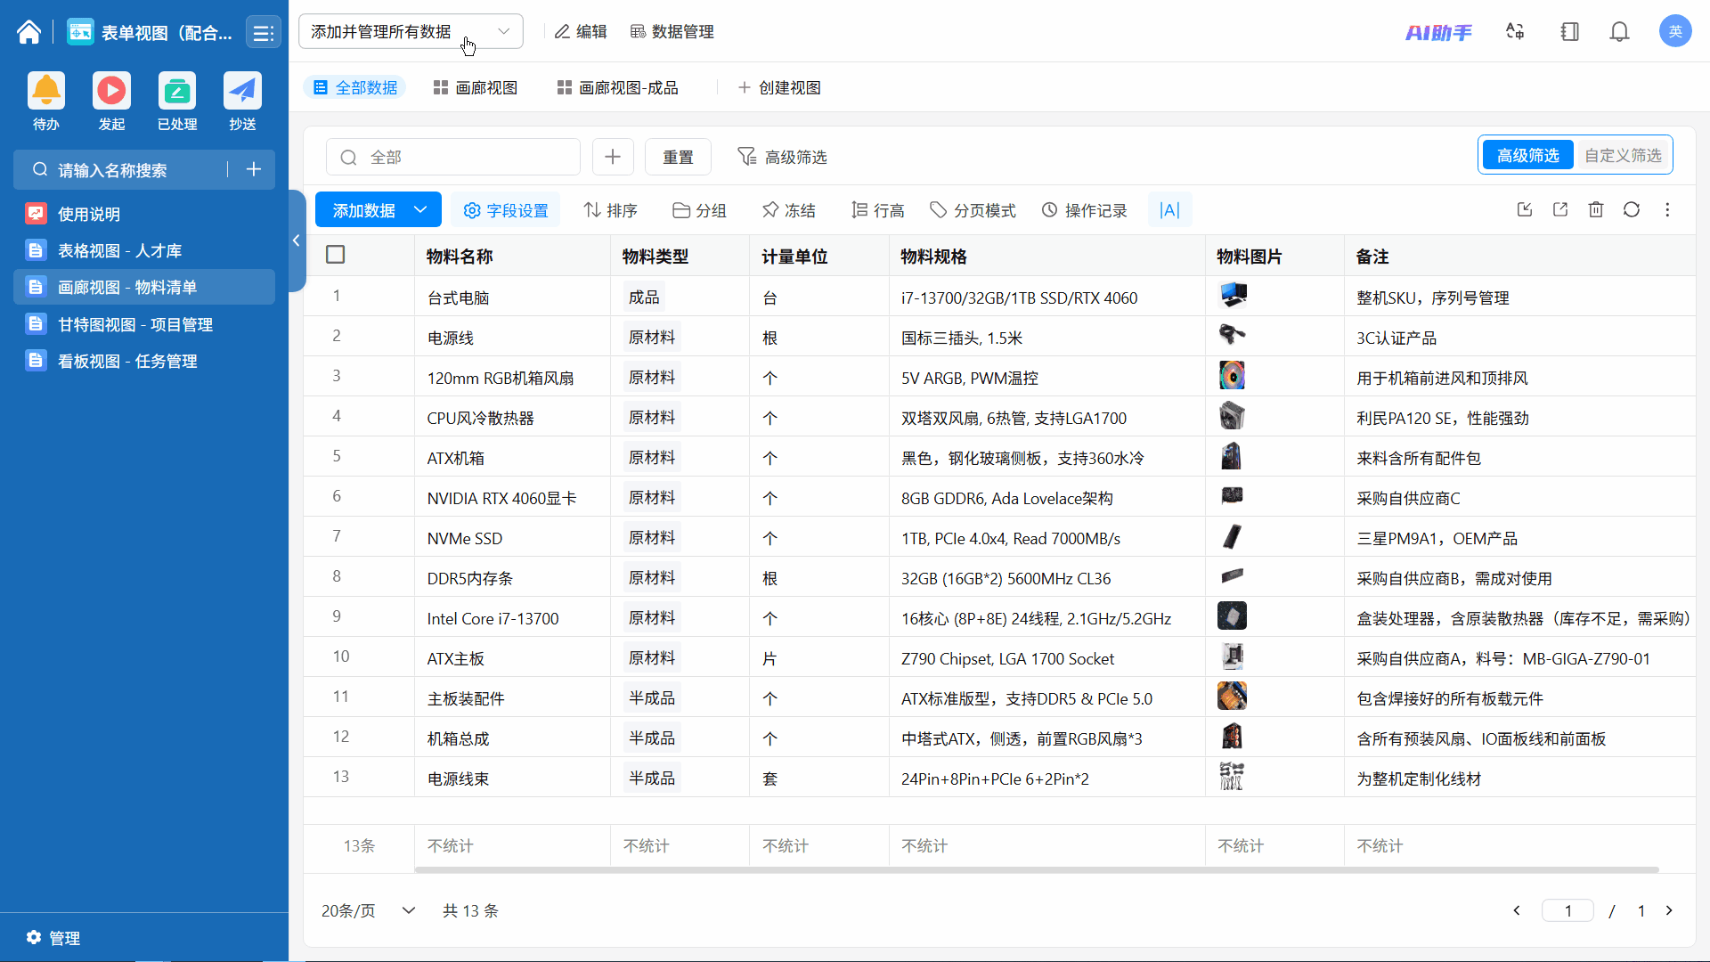Click the notification bell icon

pos(1619,32)
